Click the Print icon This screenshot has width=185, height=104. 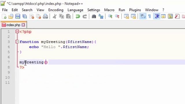pos(45,16)
